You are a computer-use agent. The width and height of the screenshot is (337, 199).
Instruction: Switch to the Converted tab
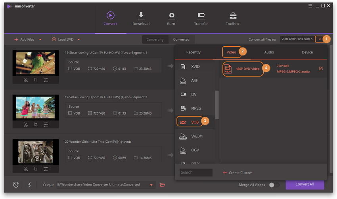(181, 40)
